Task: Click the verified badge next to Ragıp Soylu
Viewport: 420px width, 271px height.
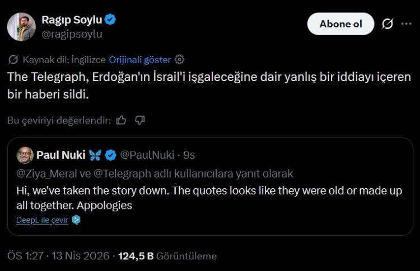Action: pyautogui.click(x=111, y=20)
